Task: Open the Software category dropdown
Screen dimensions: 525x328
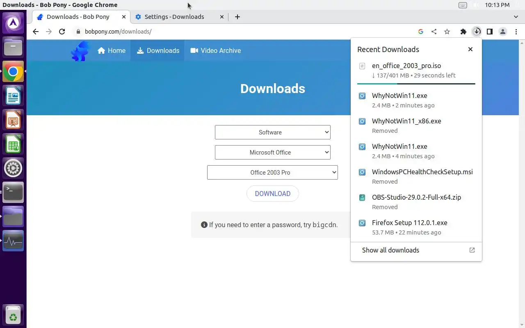Action: pyautogui.click(x=273, y=132)
